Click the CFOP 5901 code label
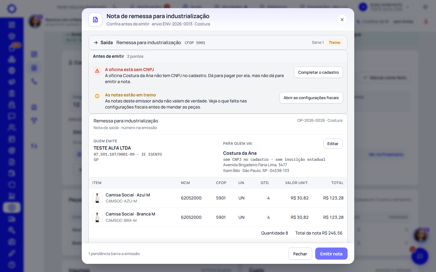The image size is (436, 272). click(195, 43)
